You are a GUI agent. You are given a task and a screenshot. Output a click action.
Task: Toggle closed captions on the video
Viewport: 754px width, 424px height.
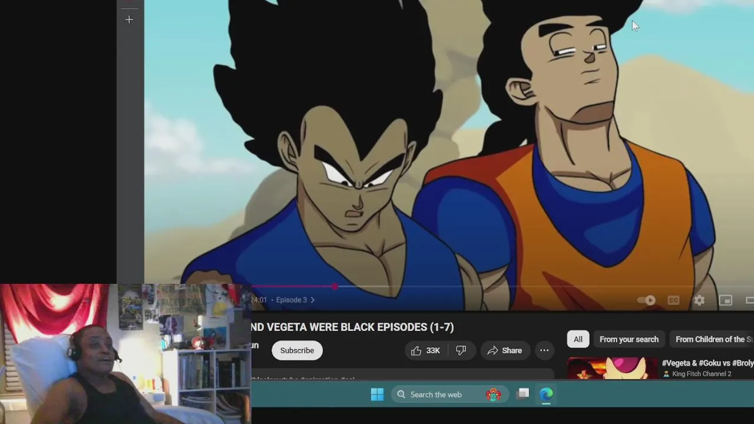click(673, 300)
